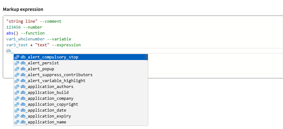
Task: Select db_application_name in the suggestion list
Action: 43,122
